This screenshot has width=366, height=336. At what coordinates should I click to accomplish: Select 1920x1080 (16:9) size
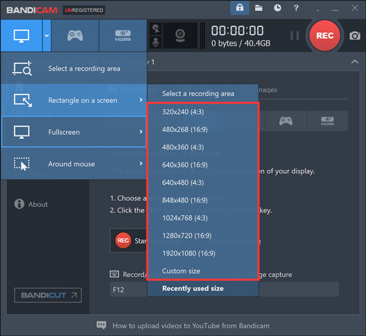click(203, 254)
